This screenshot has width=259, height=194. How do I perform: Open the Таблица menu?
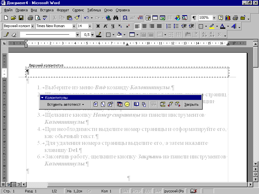(94, 10)
